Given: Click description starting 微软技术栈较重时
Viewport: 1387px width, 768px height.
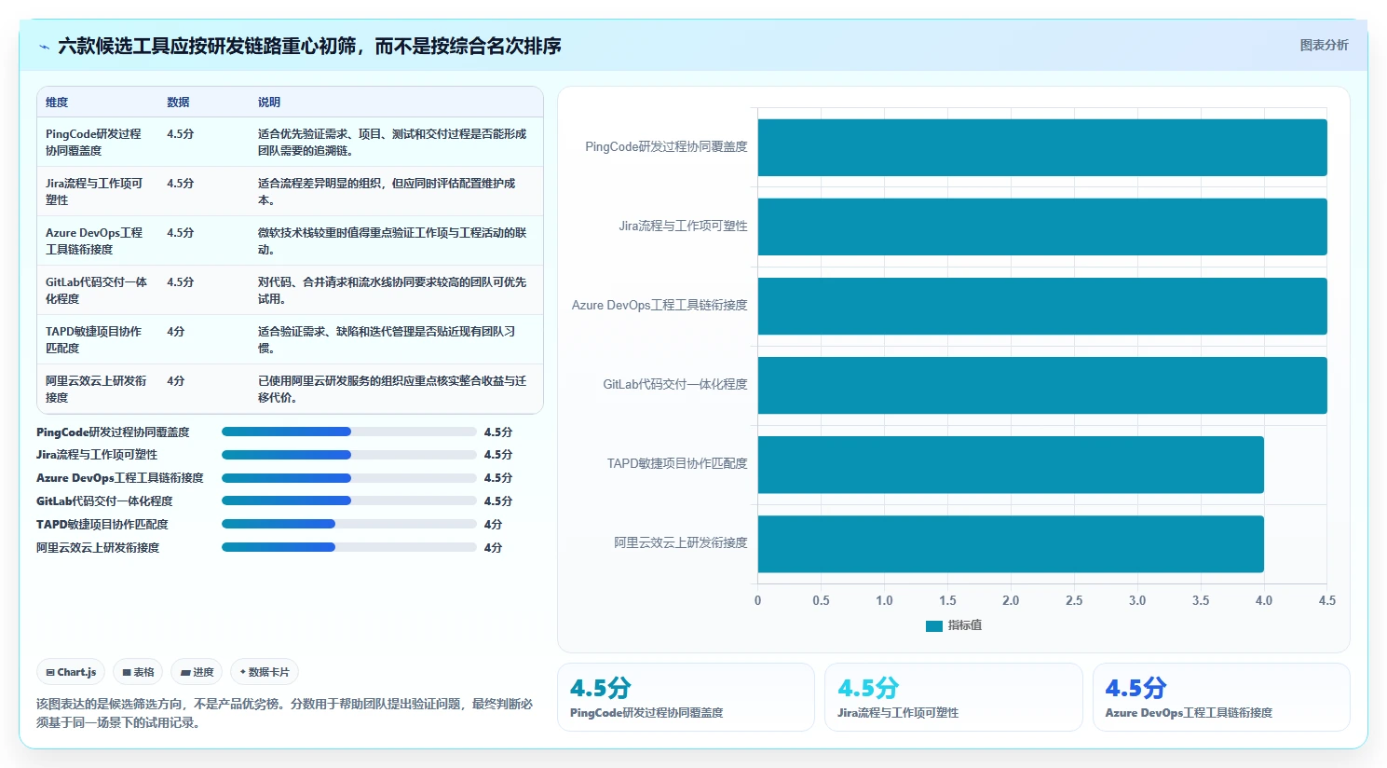Looking at the screenshot, I should 392,240.
